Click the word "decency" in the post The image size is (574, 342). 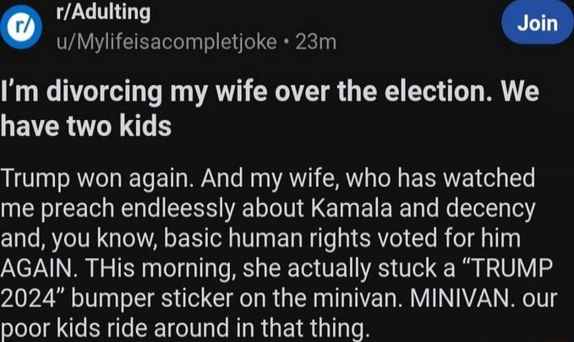click(490, 209)
